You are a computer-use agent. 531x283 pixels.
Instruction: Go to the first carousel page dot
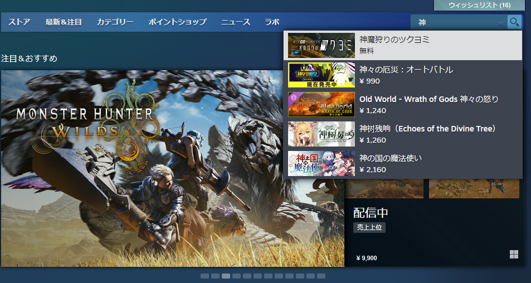(x=204, y=276)
